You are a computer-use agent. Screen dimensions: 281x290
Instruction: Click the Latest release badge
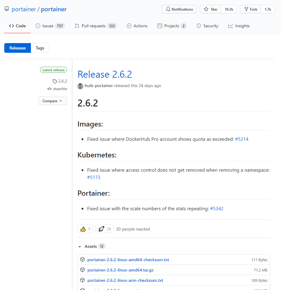pos(53,70)
